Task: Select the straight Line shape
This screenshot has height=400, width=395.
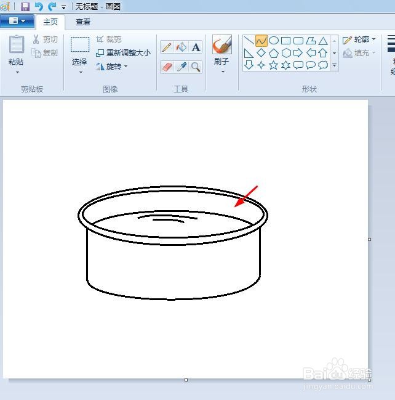Action: 249,41
